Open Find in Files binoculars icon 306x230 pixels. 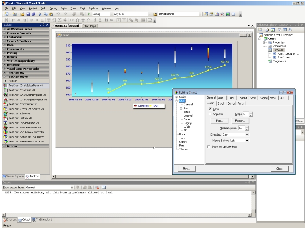pyautogui.click(x=155, y=14)
